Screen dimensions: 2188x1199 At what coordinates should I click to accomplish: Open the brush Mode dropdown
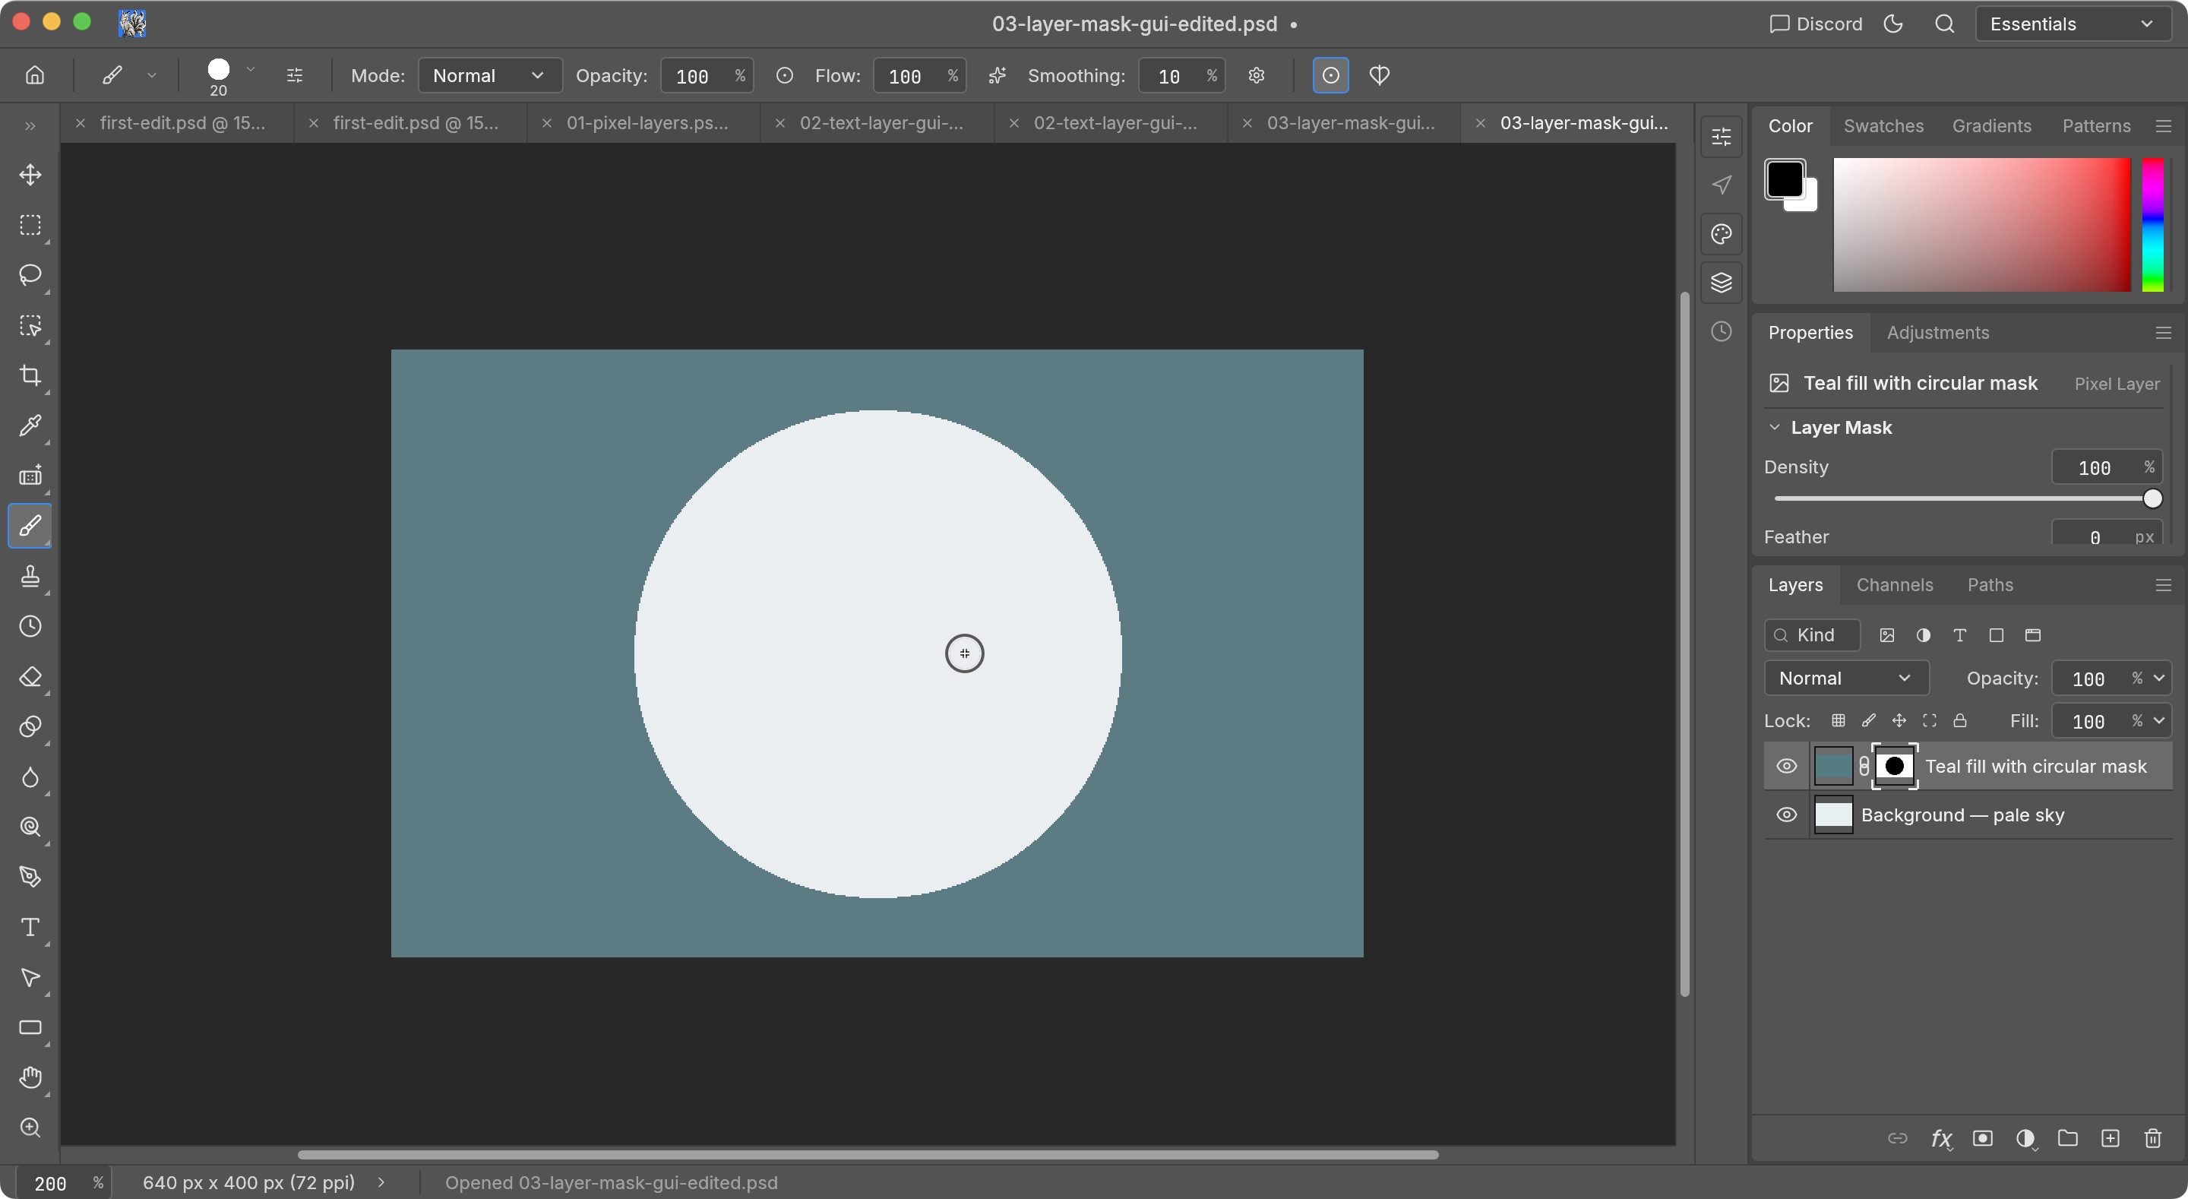click(x=490, y=76)
